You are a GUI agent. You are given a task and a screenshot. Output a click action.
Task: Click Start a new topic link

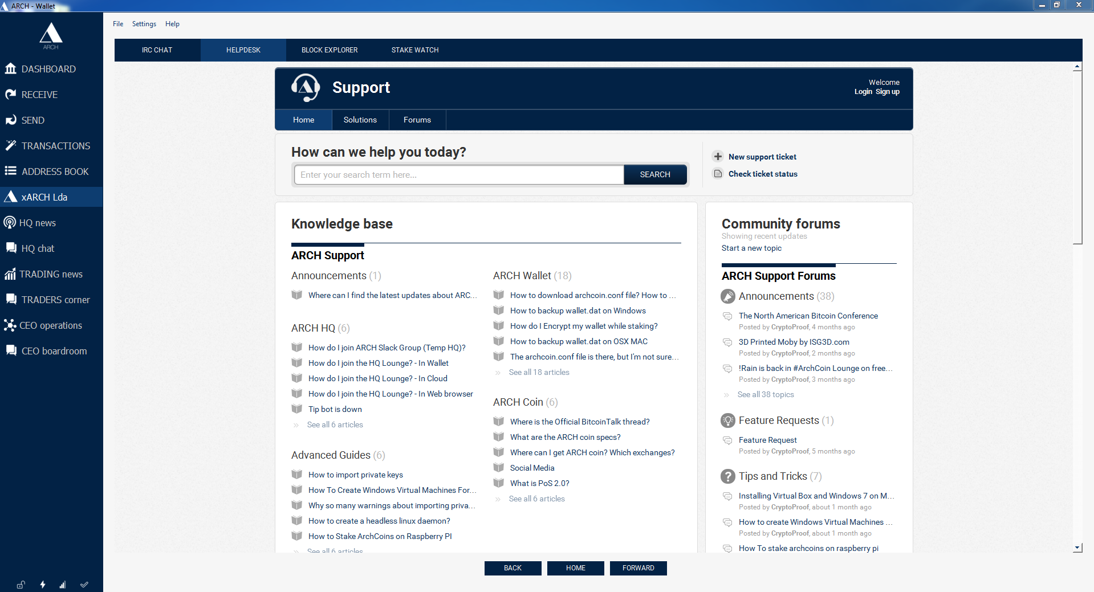point(751,248)
